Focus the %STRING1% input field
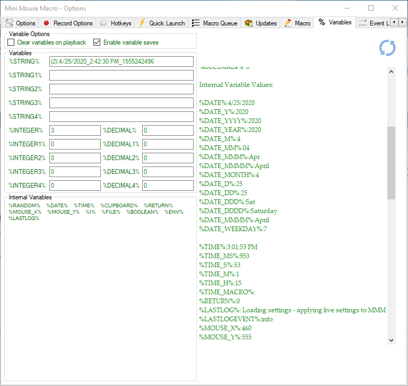Viewport: 408px width, 386px height. tap(121, 75)
